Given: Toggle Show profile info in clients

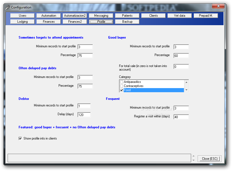Looking at the screenshot, I should coord(20,138).
